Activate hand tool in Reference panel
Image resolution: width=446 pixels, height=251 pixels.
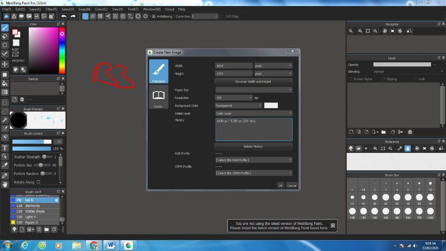408,148
